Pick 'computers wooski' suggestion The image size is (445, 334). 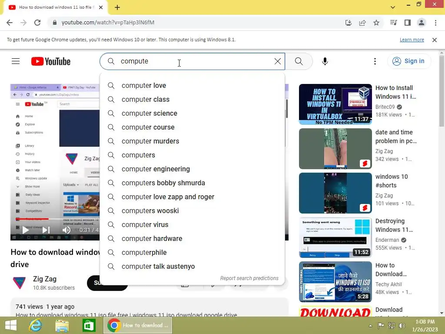point(192,211)
